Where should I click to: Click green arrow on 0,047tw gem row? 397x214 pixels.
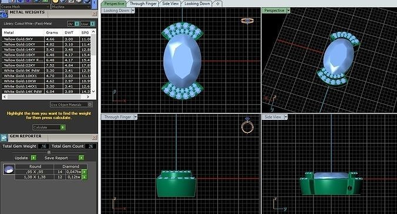(85, 172)
